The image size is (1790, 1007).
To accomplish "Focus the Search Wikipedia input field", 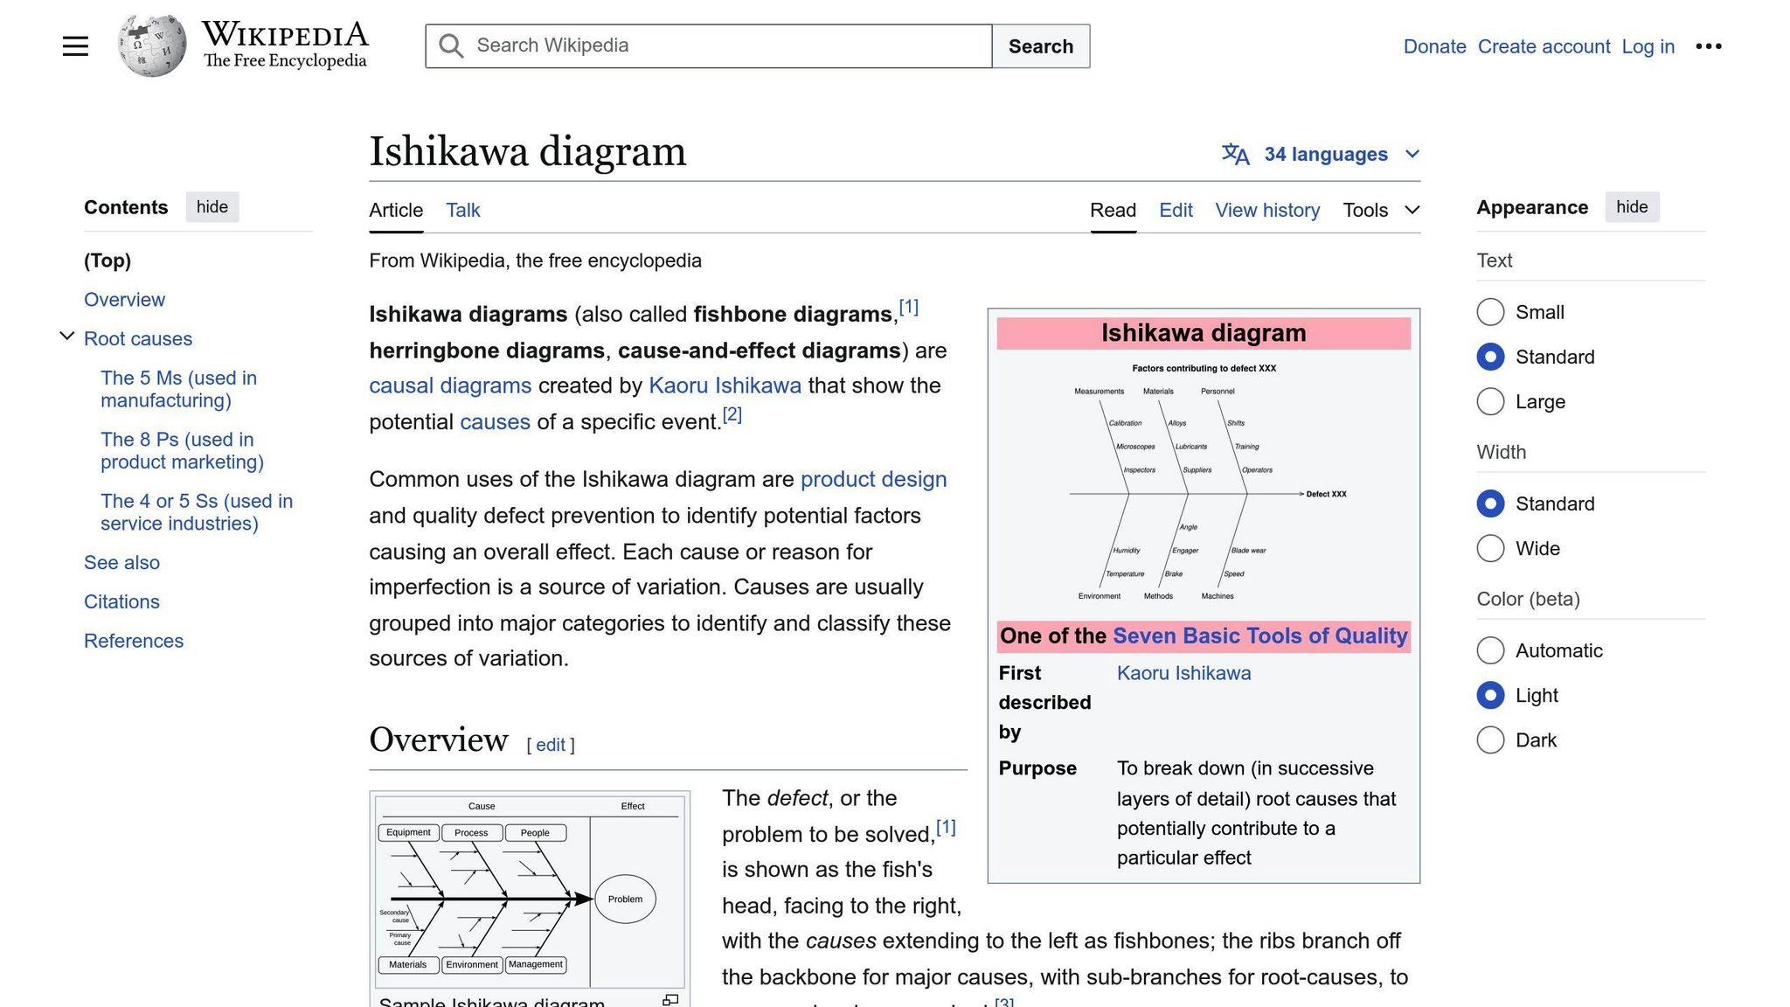I will (x=709, y=46).
